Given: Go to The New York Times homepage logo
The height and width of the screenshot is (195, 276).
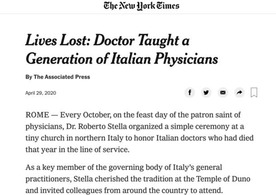Looking at the screenshot, I should [141, 6].
